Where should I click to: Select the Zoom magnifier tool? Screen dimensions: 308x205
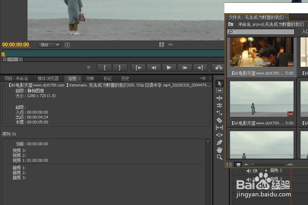pos(219,157)
